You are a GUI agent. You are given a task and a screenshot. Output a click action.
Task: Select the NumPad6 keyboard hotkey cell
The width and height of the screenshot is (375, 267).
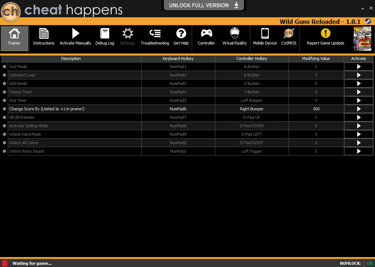coord(178,109)
